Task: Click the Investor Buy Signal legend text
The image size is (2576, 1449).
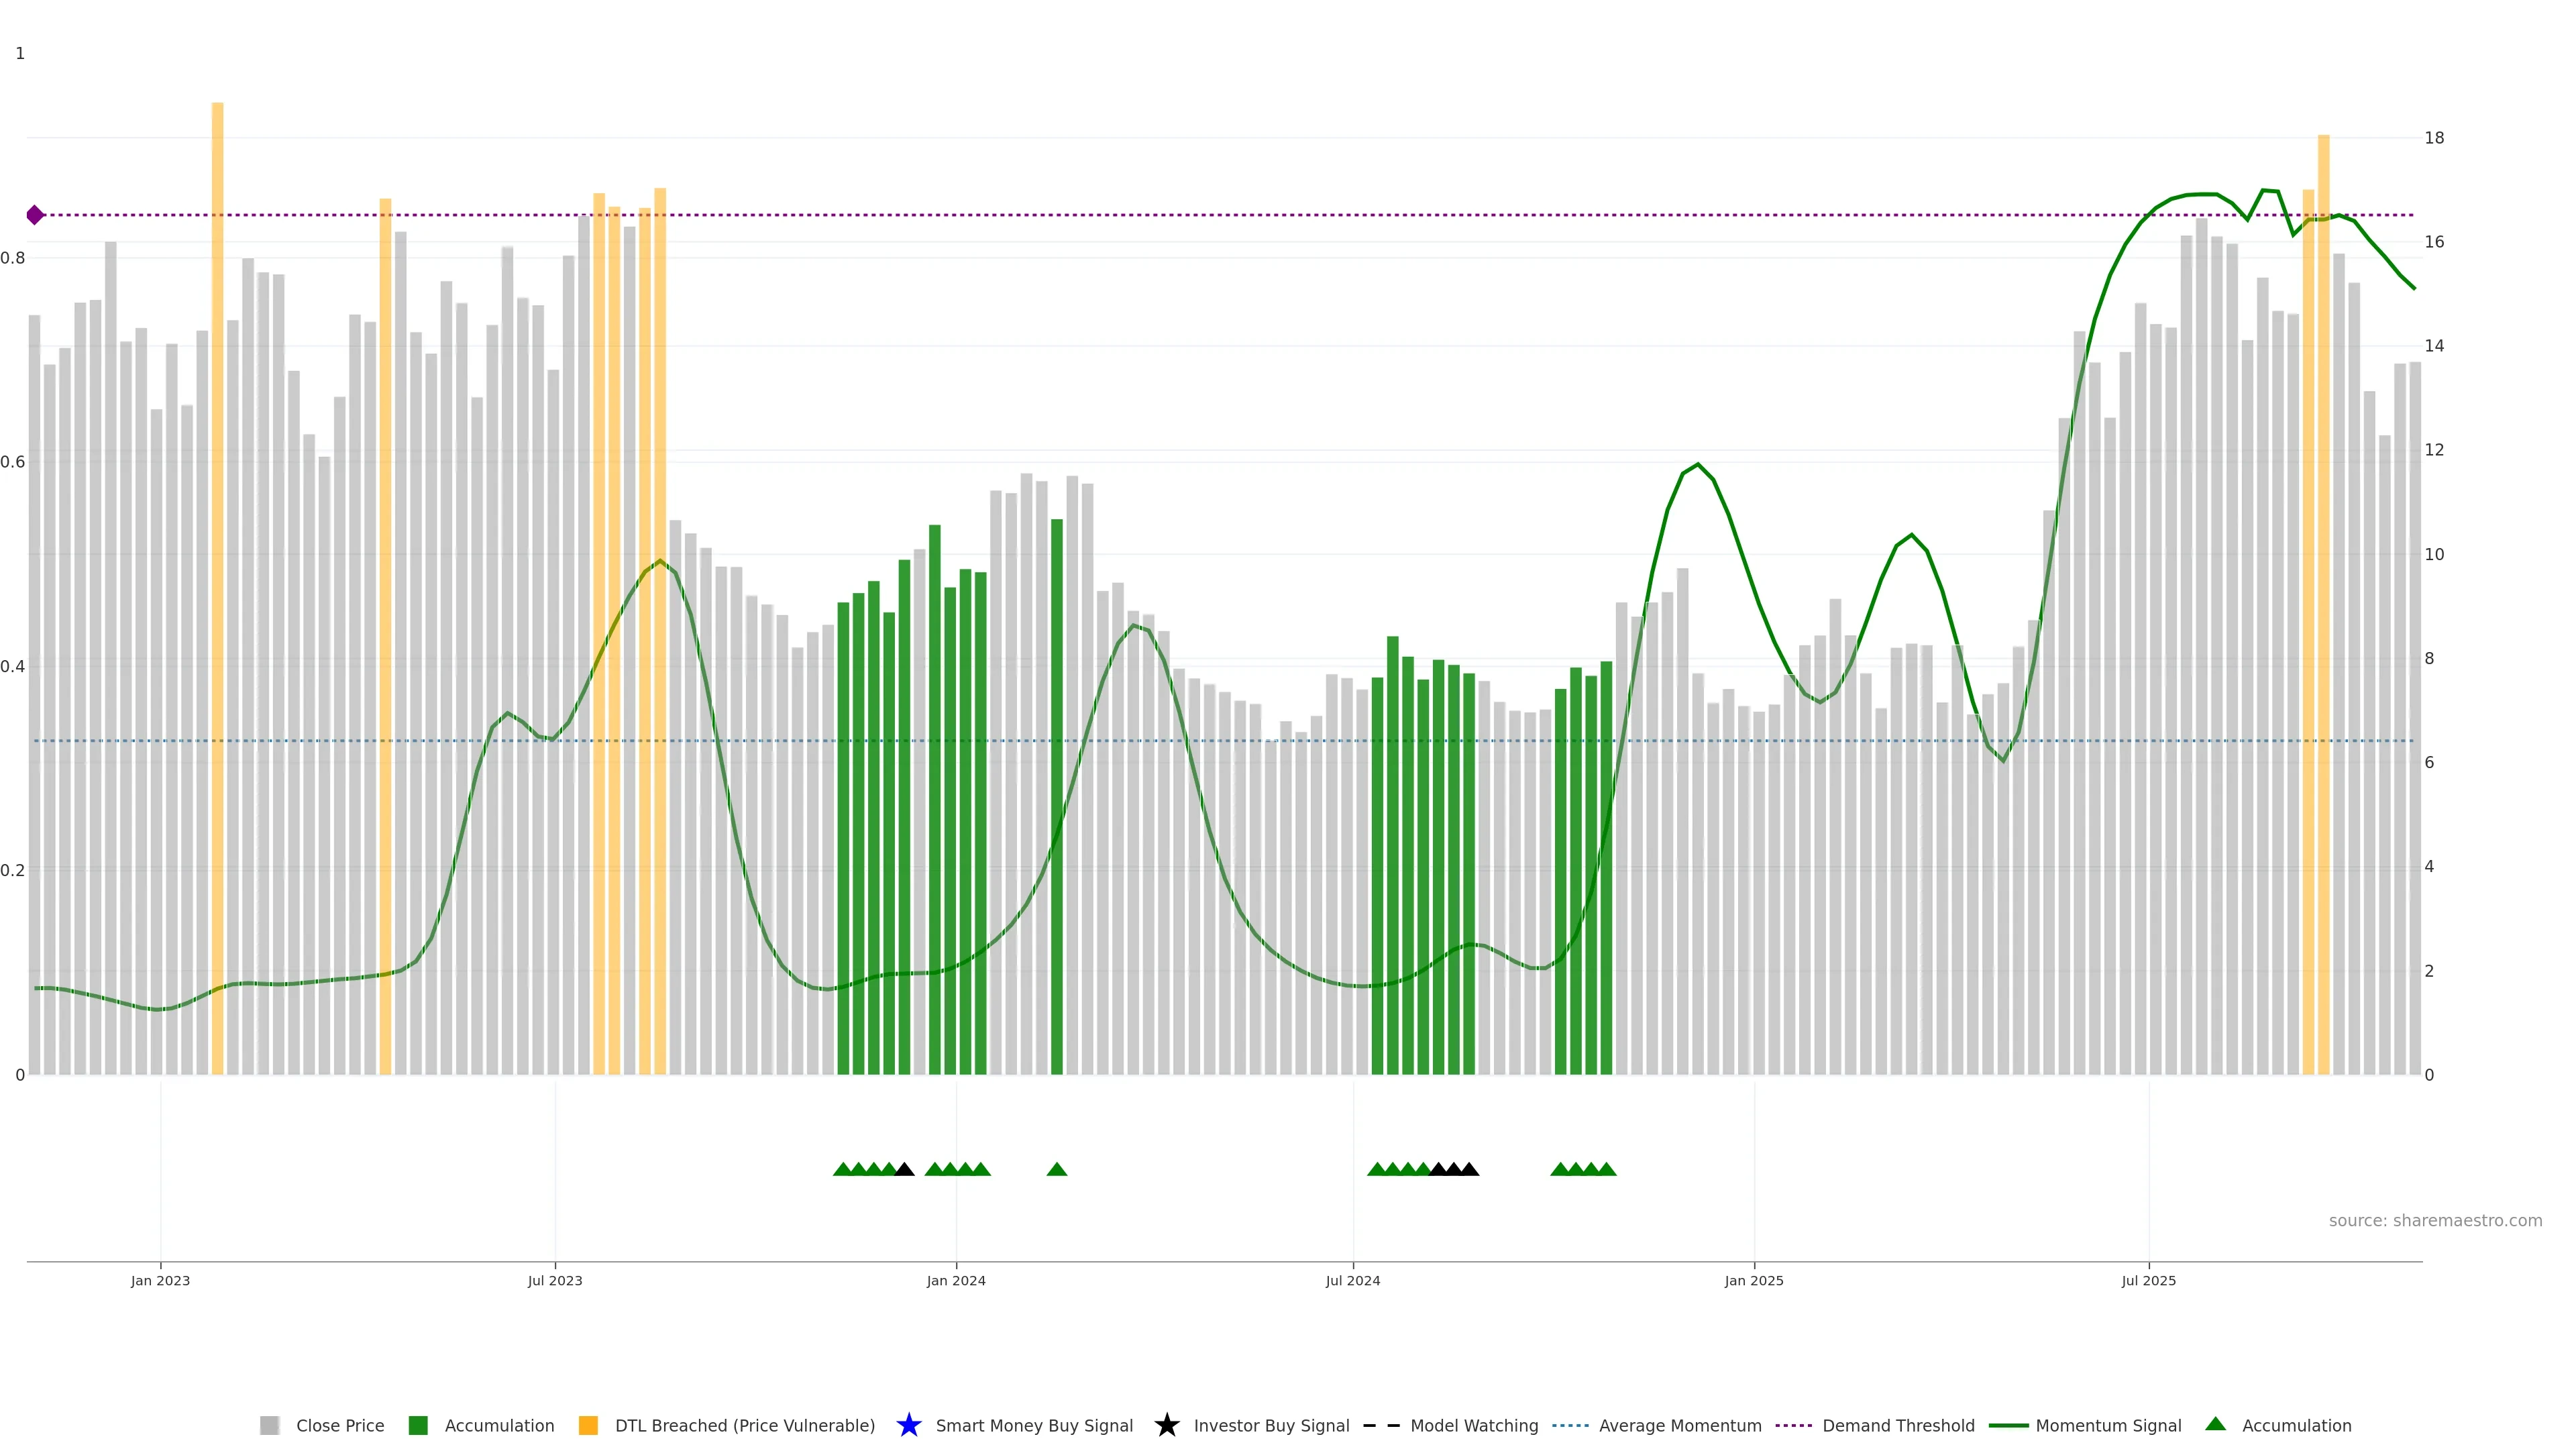Action: (x=1271, y=1425)
